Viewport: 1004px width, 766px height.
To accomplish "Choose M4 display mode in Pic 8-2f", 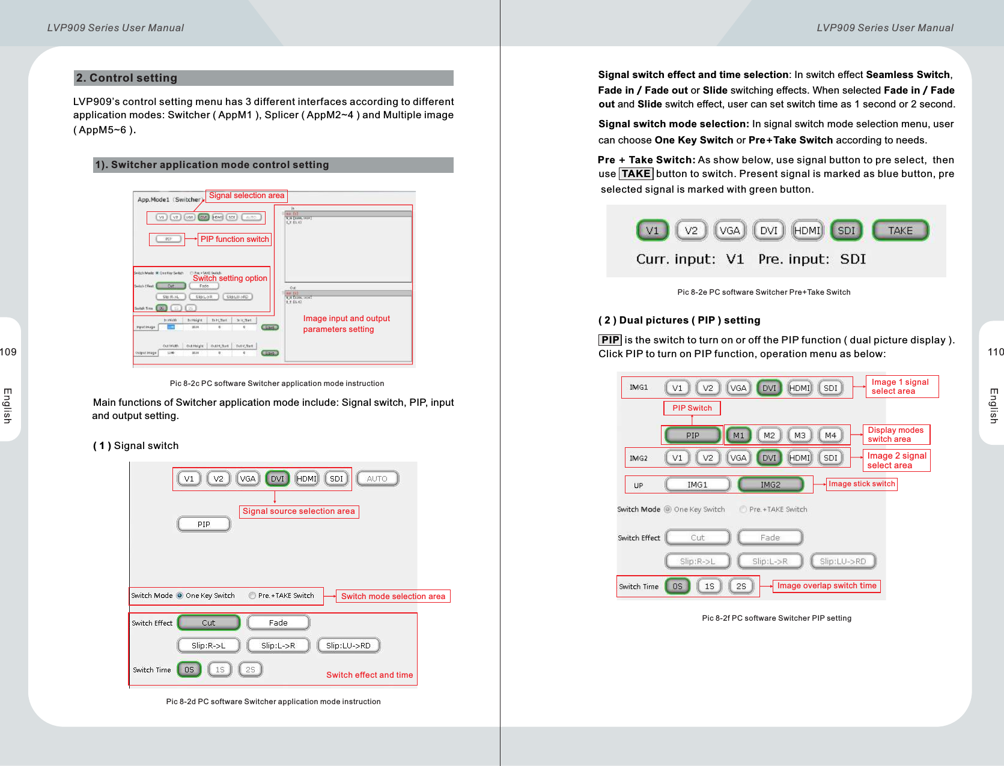I will tap(830, 435).
